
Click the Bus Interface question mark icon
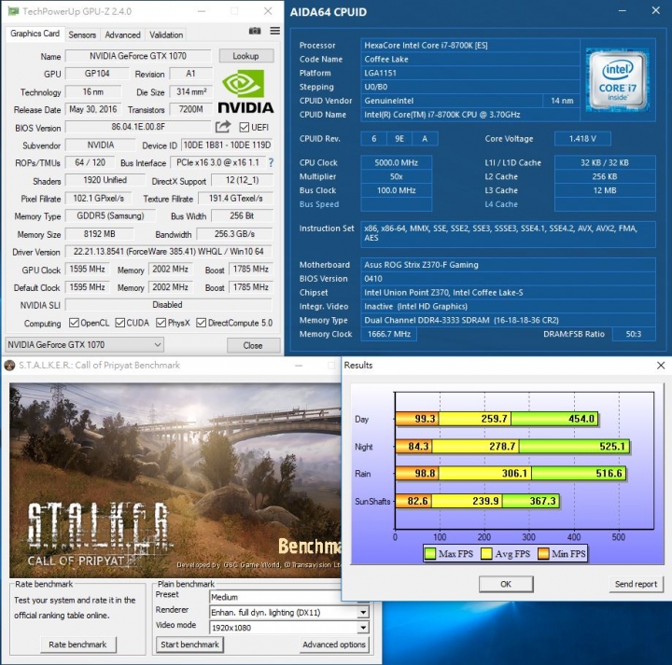(271, 162)
